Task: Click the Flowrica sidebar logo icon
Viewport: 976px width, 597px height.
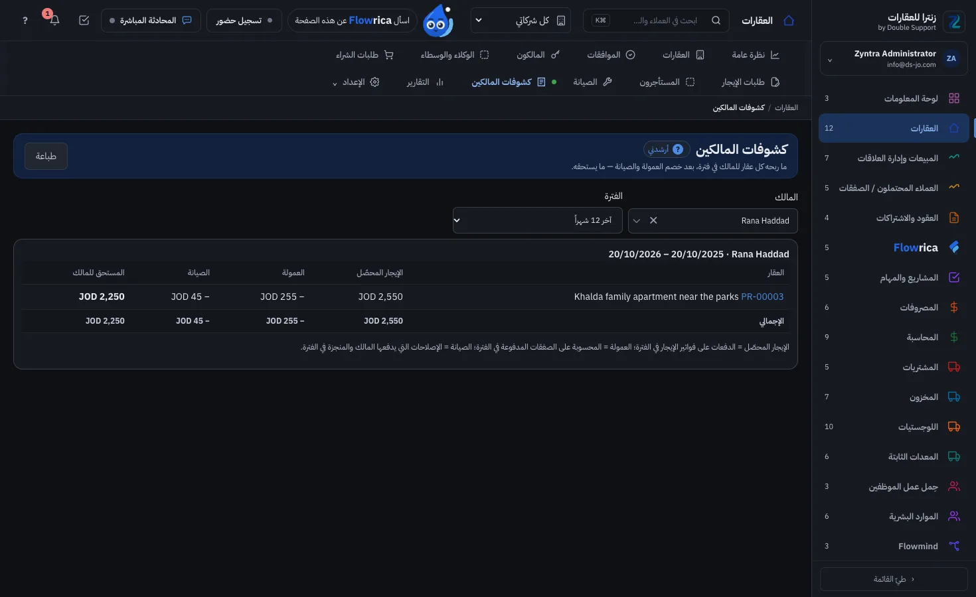Action: (954, 247)
